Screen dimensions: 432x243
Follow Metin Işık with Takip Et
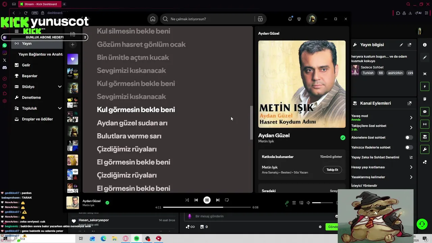(332, 170)
